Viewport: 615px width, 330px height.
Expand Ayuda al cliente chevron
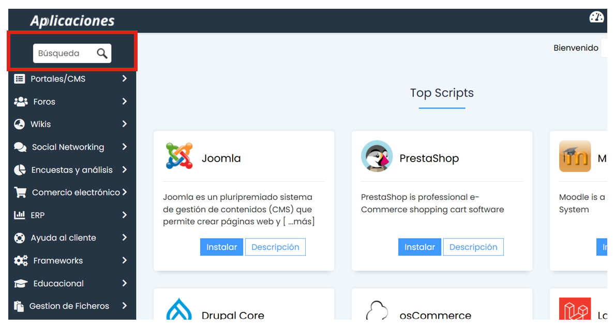pos(124,238)
